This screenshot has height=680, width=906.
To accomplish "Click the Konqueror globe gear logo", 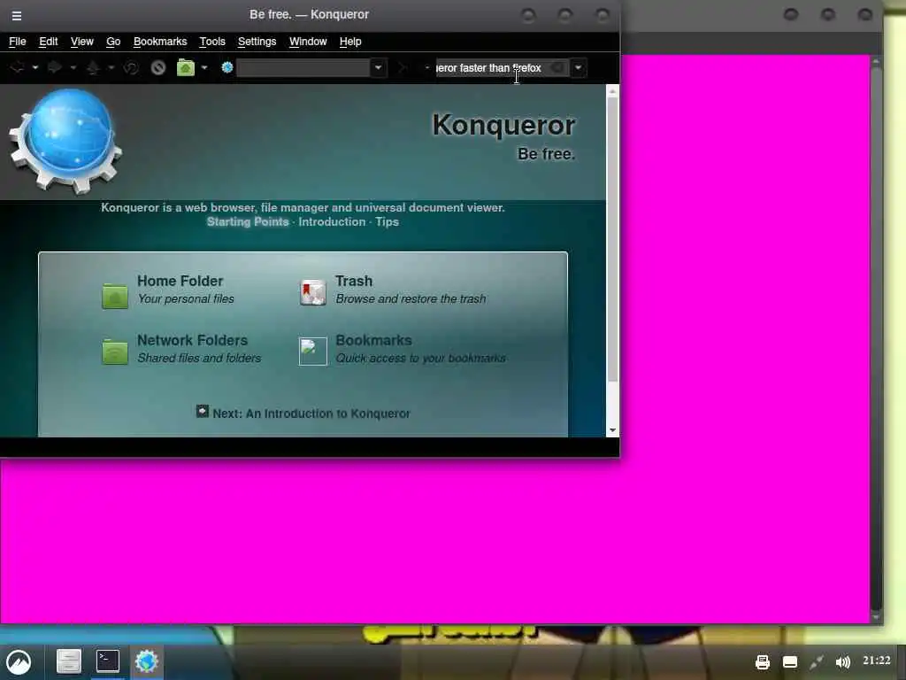I will pos(65,141).
